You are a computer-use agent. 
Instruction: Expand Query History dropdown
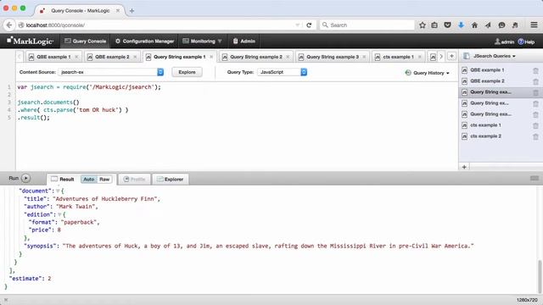coord(427,73)
